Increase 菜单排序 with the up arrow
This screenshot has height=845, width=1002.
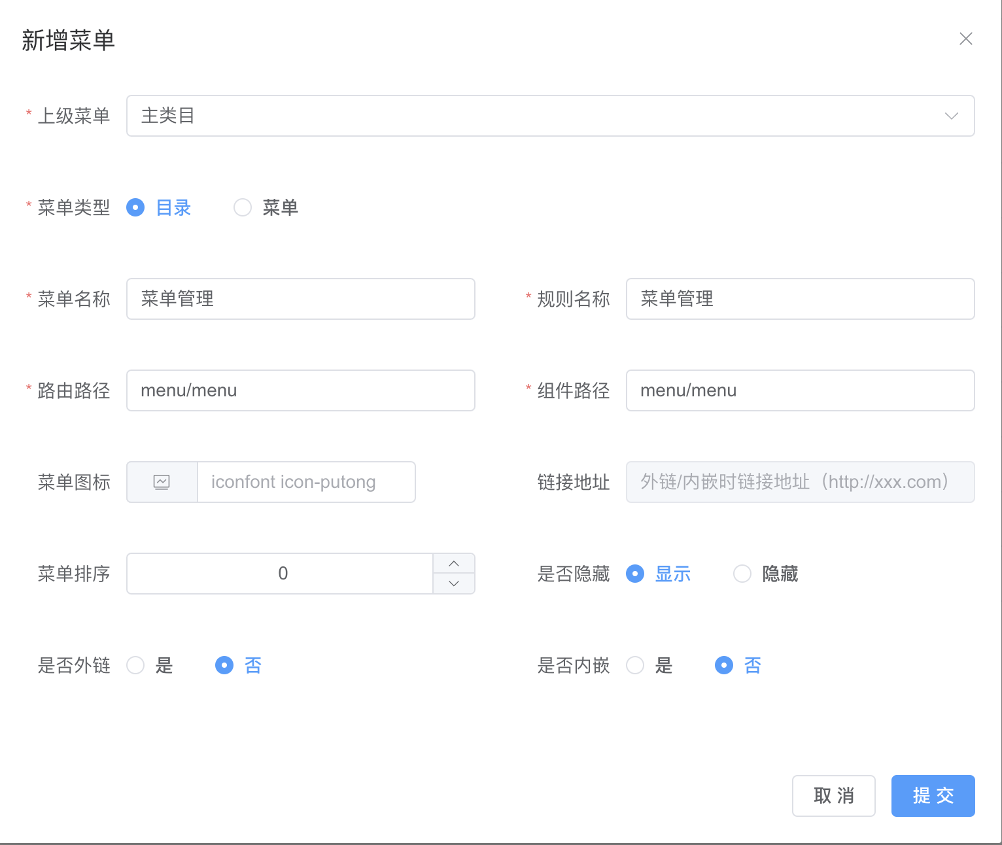(x=454, y=564)
